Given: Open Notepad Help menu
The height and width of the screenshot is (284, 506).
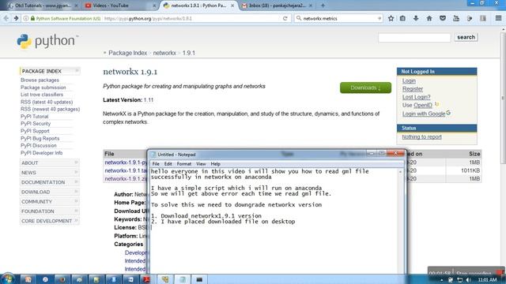Looking at the screenshot, I should [215, 164].
